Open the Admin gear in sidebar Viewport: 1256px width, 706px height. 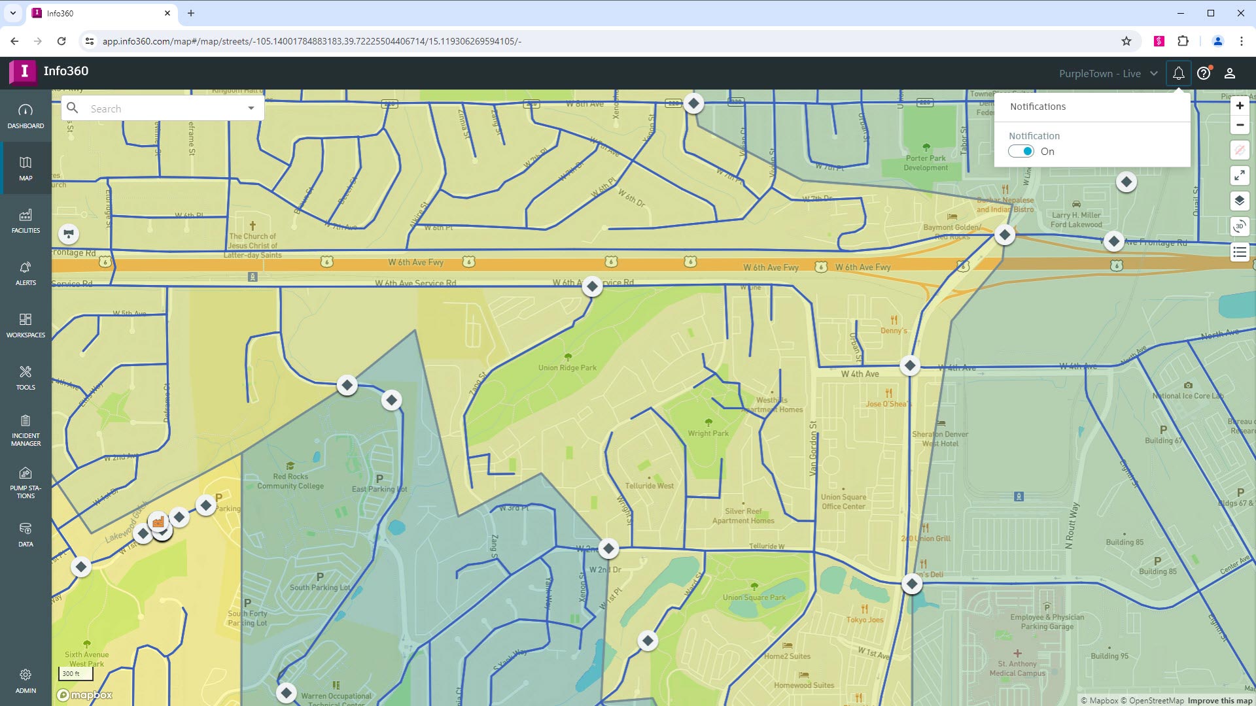[x=26, y=681]
